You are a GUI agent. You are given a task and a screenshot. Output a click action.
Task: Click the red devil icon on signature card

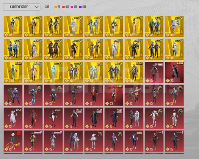(19, 133)
